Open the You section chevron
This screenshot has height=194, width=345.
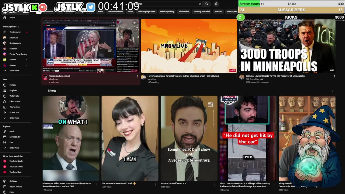(x=9, y=79)
